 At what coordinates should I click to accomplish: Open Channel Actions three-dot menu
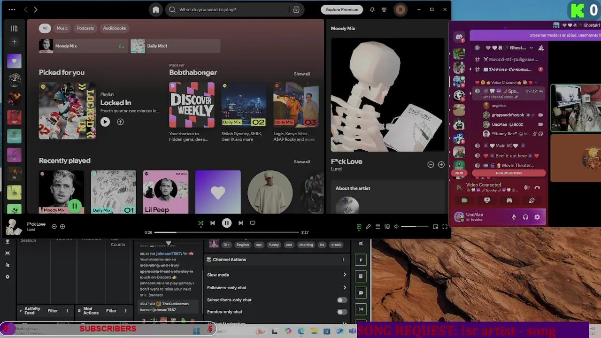pyautogui.click(x=343, y=260)
